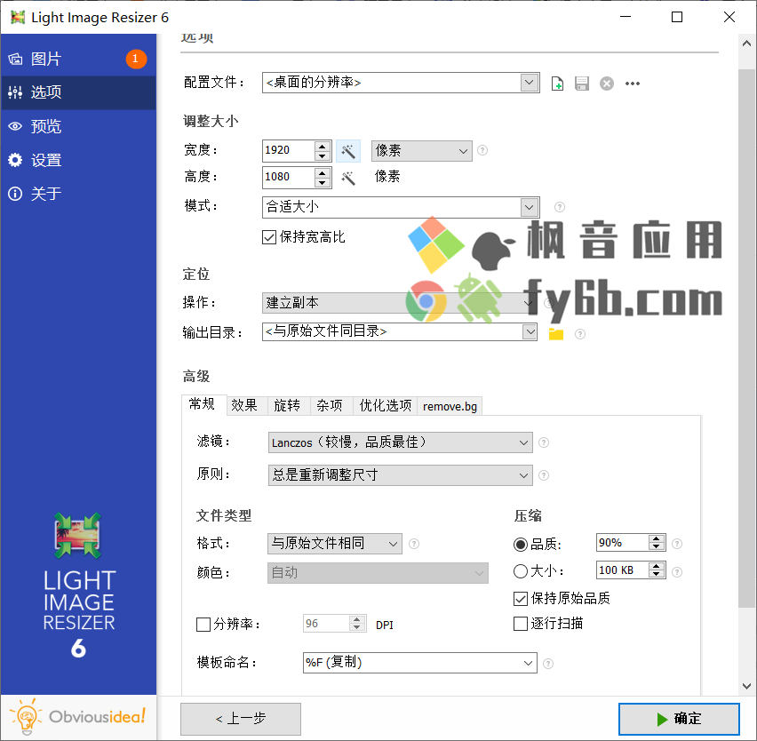Click the Obviousidea lightbulb logo
This screenshot has width=757, height=741.
[x=77, y=716]
